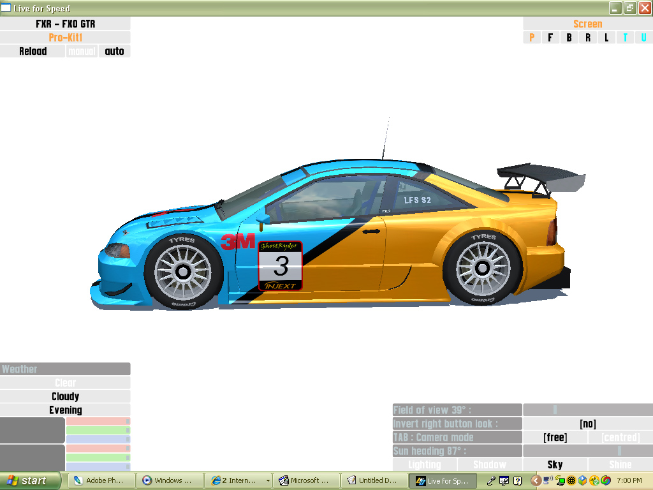Select the F front view button

point(550,38)
